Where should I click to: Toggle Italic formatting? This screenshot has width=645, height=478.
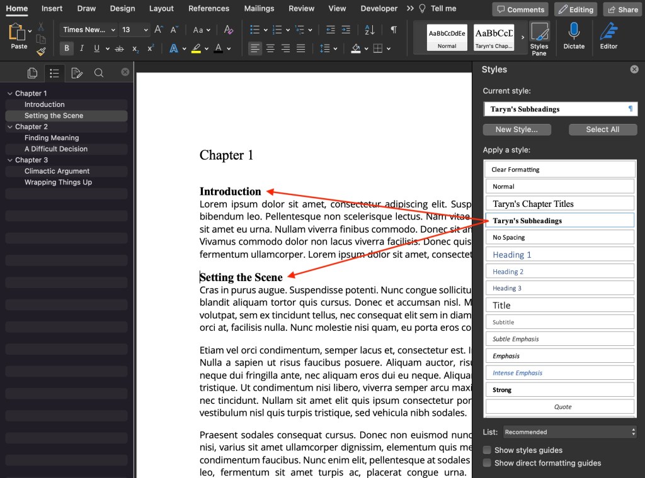pyautogui.click(x=81, y=48)
